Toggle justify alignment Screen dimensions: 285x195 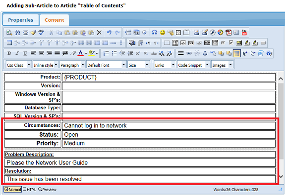(57, 53)
